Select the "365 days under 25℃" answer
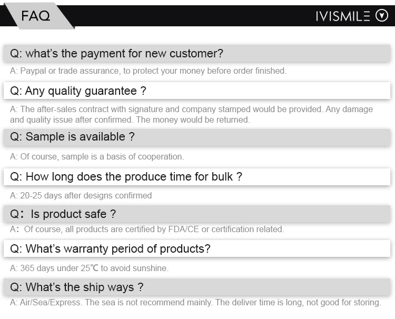Viewport: 395px width, 319px height. [59, 268]
